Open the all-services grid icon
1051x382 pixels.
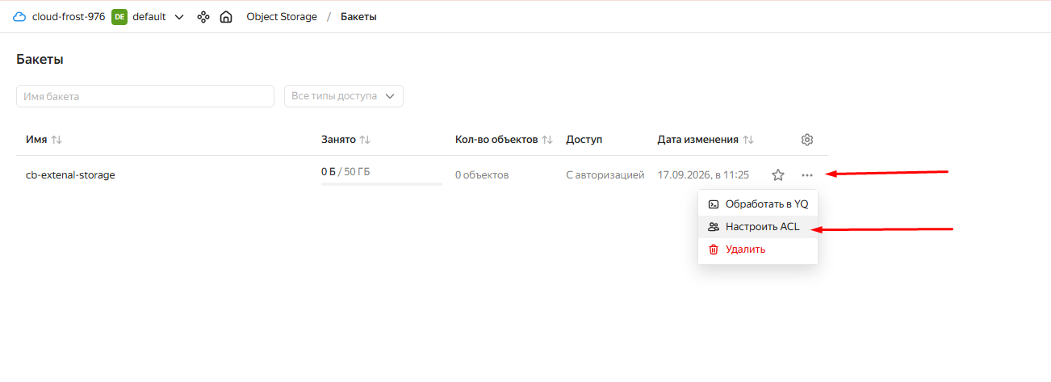pos(203,17)
